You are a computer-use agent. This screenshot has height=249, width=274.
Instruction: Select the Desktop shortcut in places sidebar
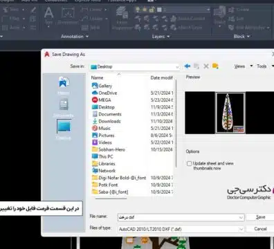64,129
